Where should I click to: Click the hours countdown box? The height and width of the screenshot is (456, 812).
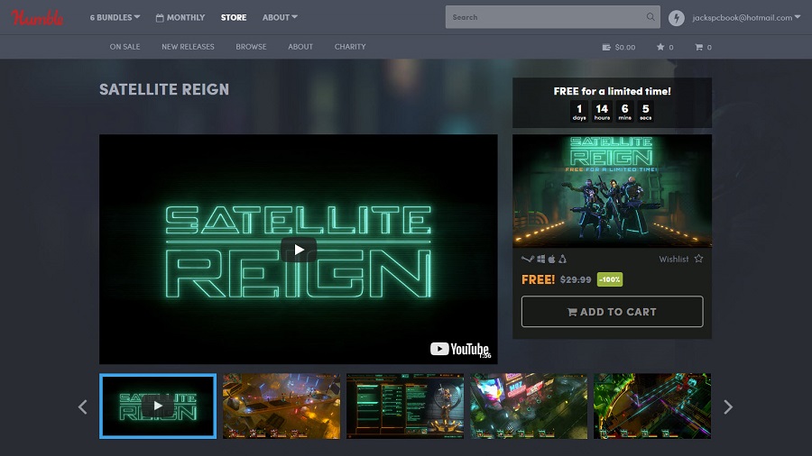[602, 111]
